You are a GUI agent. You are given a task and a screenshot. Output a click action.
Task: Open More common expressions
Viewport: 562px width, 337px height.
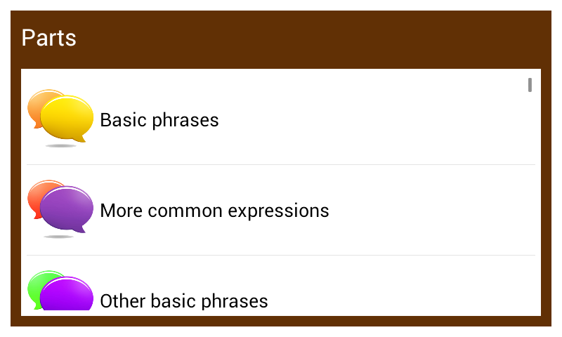[x=214, y=211]
